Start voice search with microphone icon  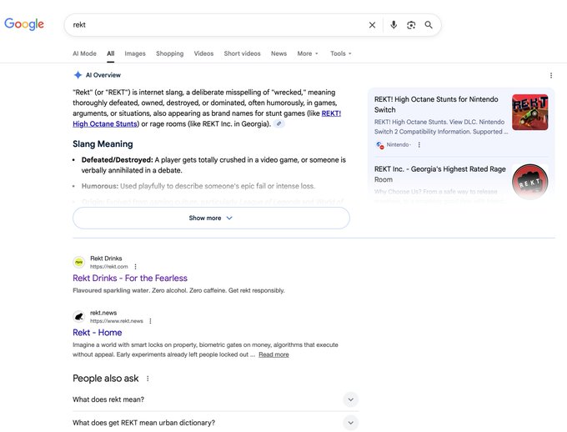(394, 25)
